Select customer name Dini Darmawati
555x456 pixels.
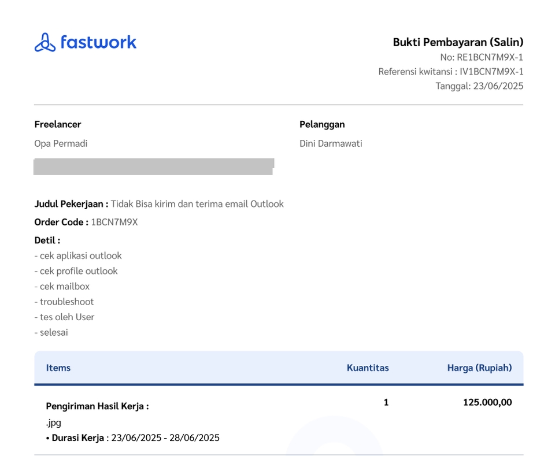[331, 143]
